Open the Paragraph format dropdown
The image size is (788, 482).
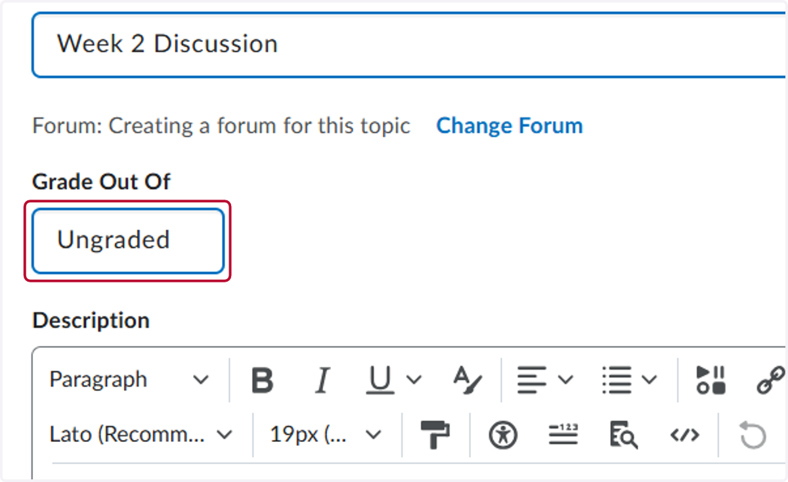pyautogui.click(x=129, y=380)
